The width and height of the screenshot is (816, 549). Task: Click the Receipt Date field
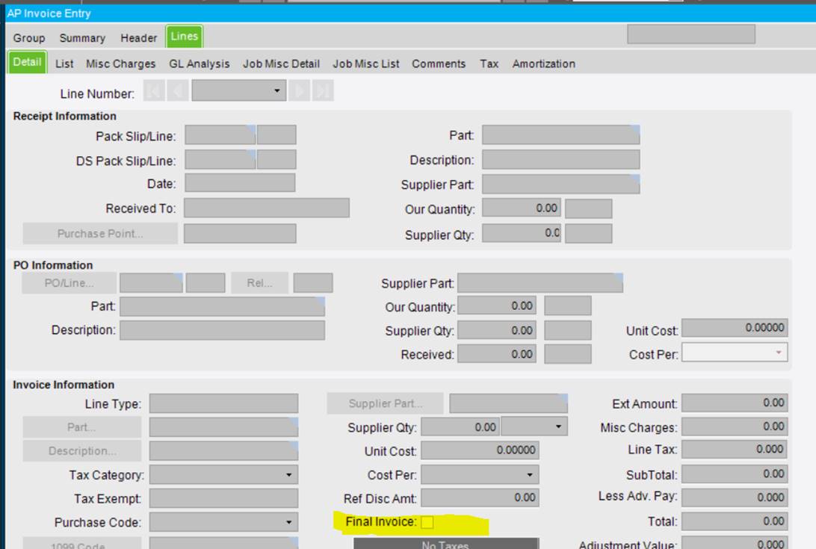click(x=240, y=183)
